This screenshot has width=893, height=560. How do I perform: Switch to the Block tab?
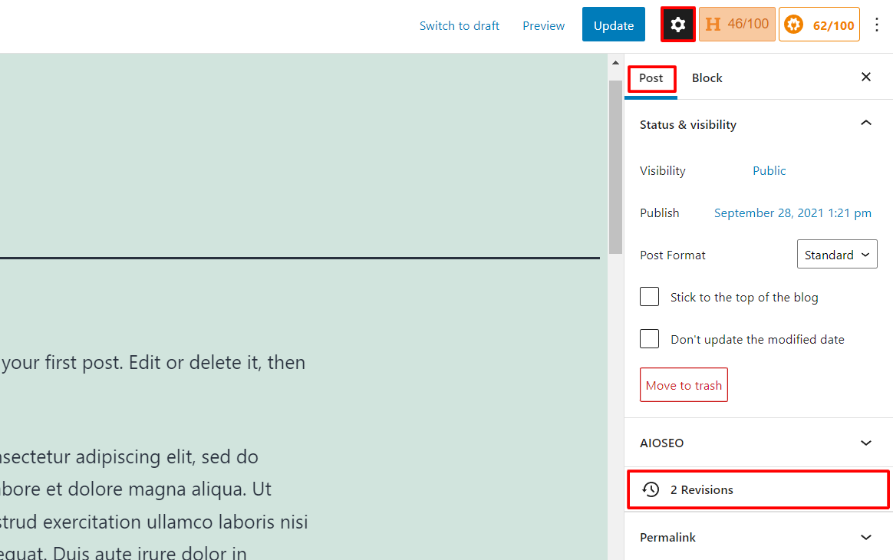707,77
